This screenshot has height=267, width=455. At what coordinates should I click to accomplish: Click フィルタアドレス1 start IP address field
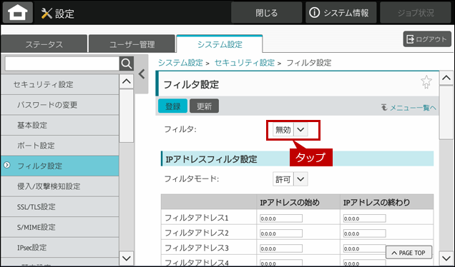pos(281,218)
